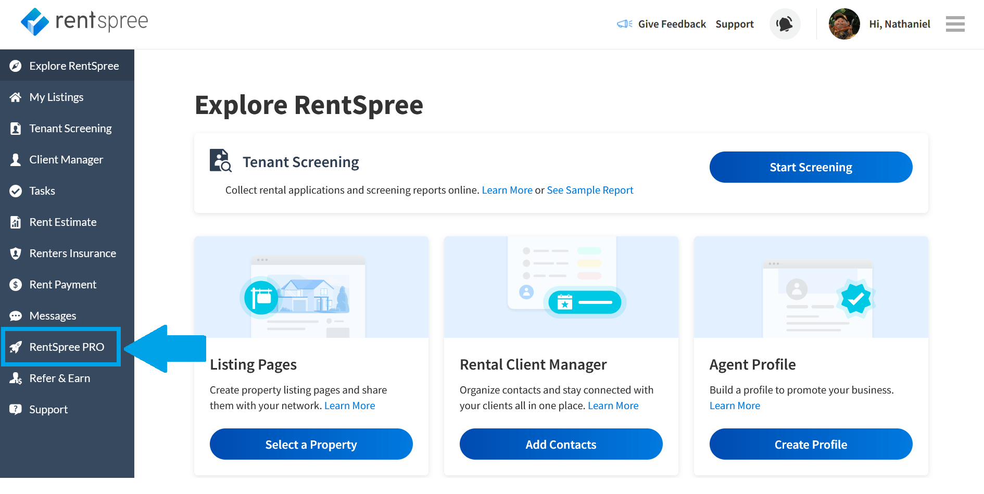
Task: Click the notification bell
Action: (785, 24)
